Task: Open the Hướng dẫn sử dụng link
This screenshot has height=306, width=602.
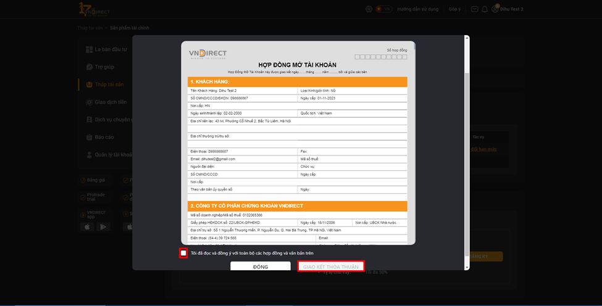Action: pyautogui.click(x=418, y=9)
